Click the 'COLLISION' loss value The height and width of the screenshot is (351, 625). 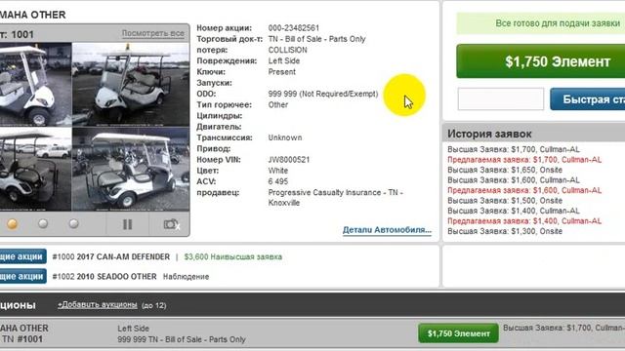click(288, 50)
